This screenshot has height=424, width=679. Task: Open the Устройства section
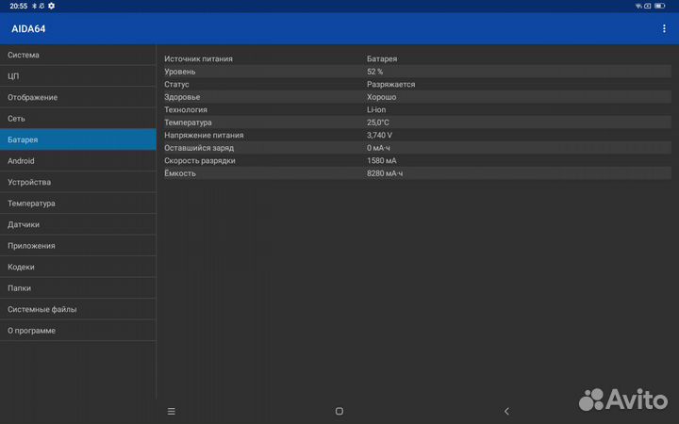[78, 182]
